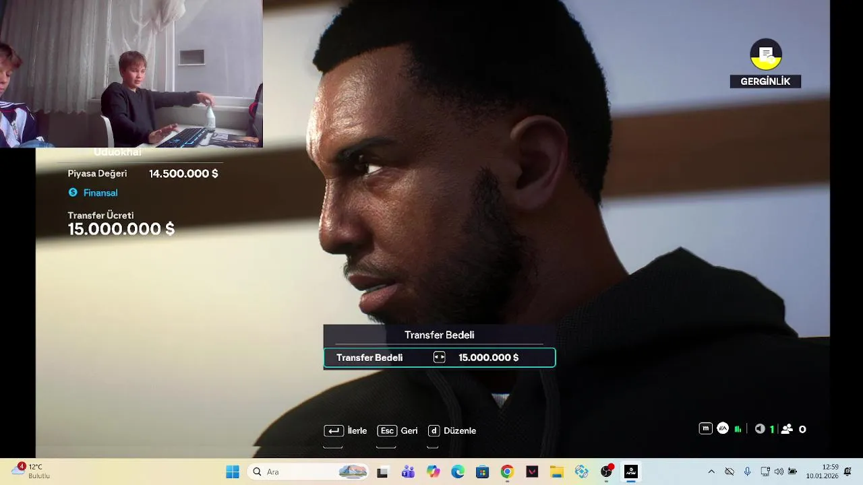Select the Transfer Bedeli value row
863x485 pixels.
(440, 358)
